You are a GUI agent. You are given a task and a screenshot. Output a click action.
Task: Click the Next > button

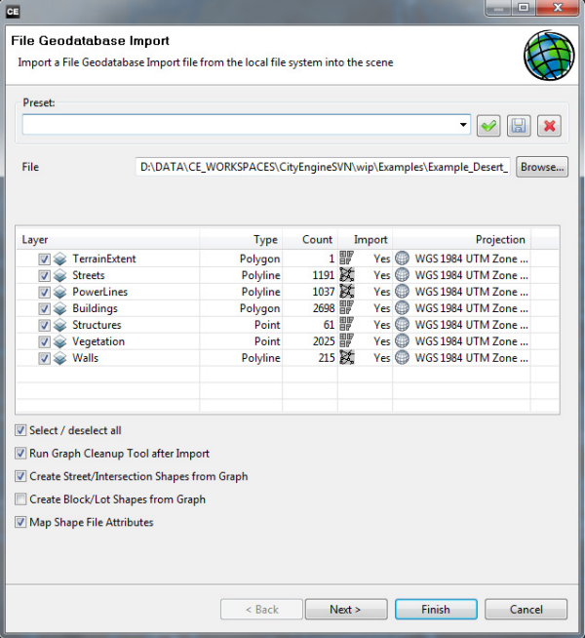[345, 610]
